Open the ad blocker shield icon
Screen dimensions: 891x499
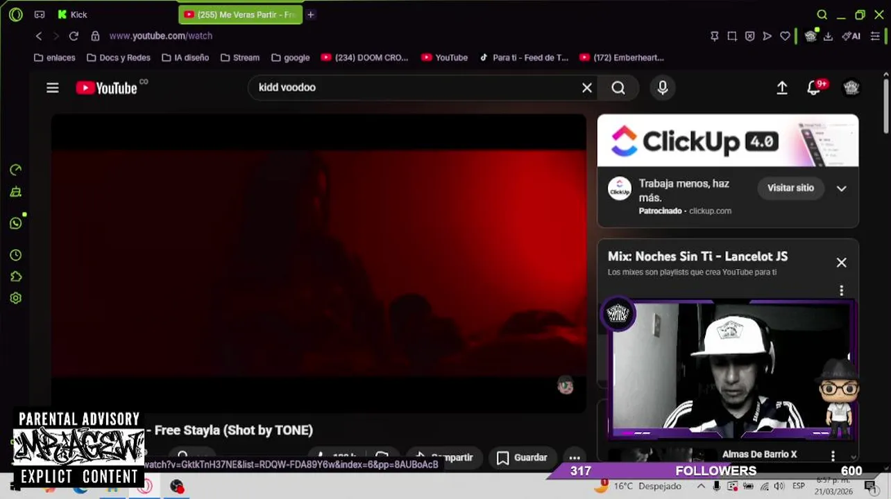tap(749, 36)
